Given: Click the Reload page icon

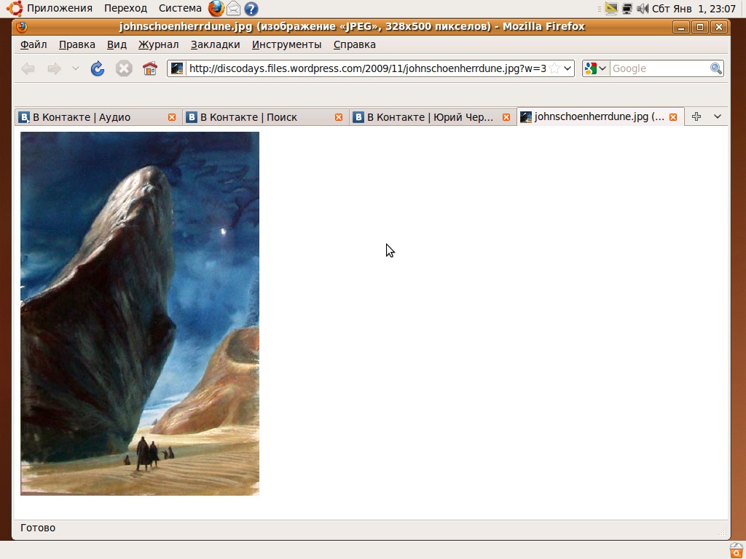Looking at the screenshot, I should point(98,68).
